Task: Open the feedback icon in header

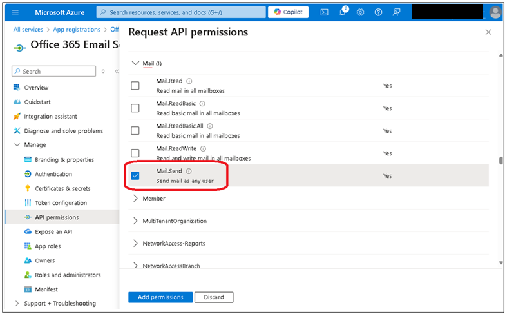Action: tap(397, 12)
